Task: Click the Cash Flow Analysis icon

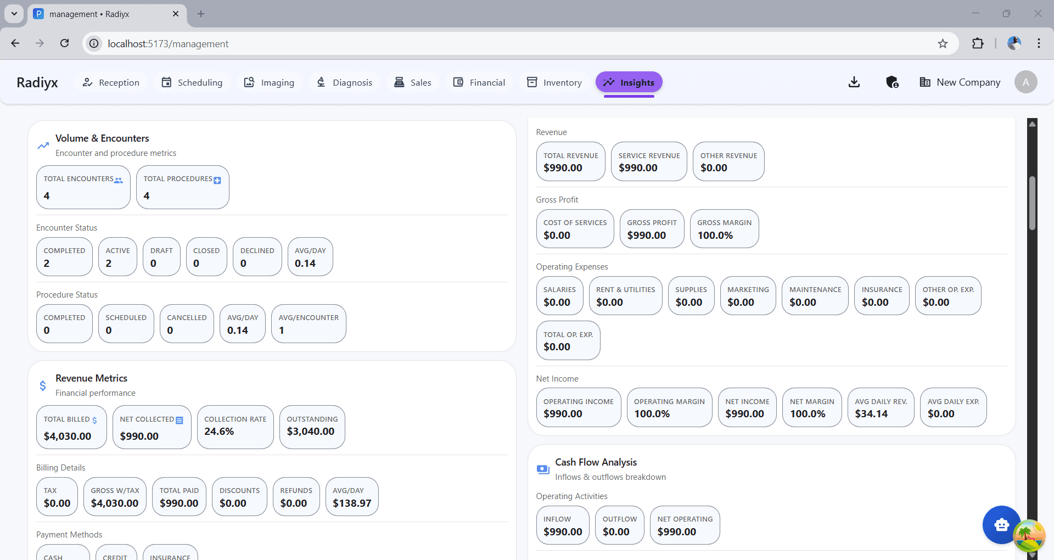Action: (x=542, y=469)
